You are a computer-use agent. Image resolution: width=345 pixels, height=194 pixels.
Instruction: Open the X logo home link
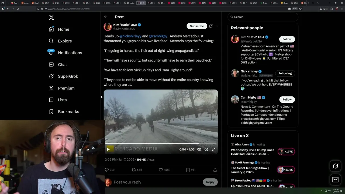coord(51,18)
